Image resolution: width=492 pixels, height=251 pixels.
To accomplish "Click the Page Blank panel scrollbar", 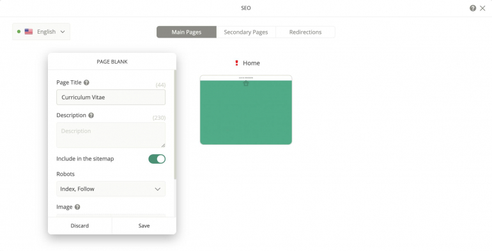I will tap(175, 125).
